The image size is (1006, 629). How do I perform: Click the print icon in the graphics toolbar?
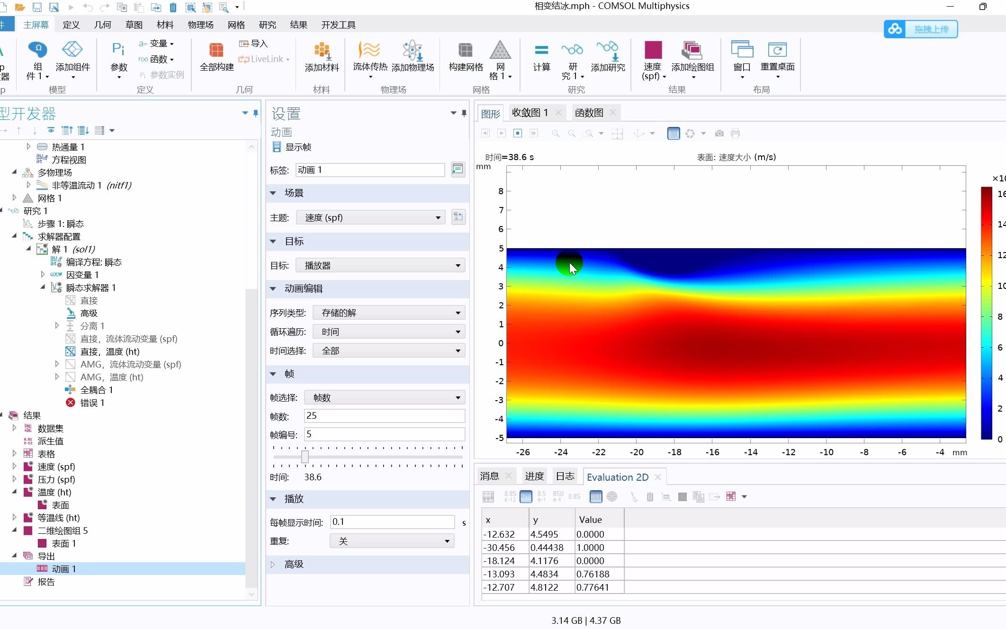[x=736, y=134]
